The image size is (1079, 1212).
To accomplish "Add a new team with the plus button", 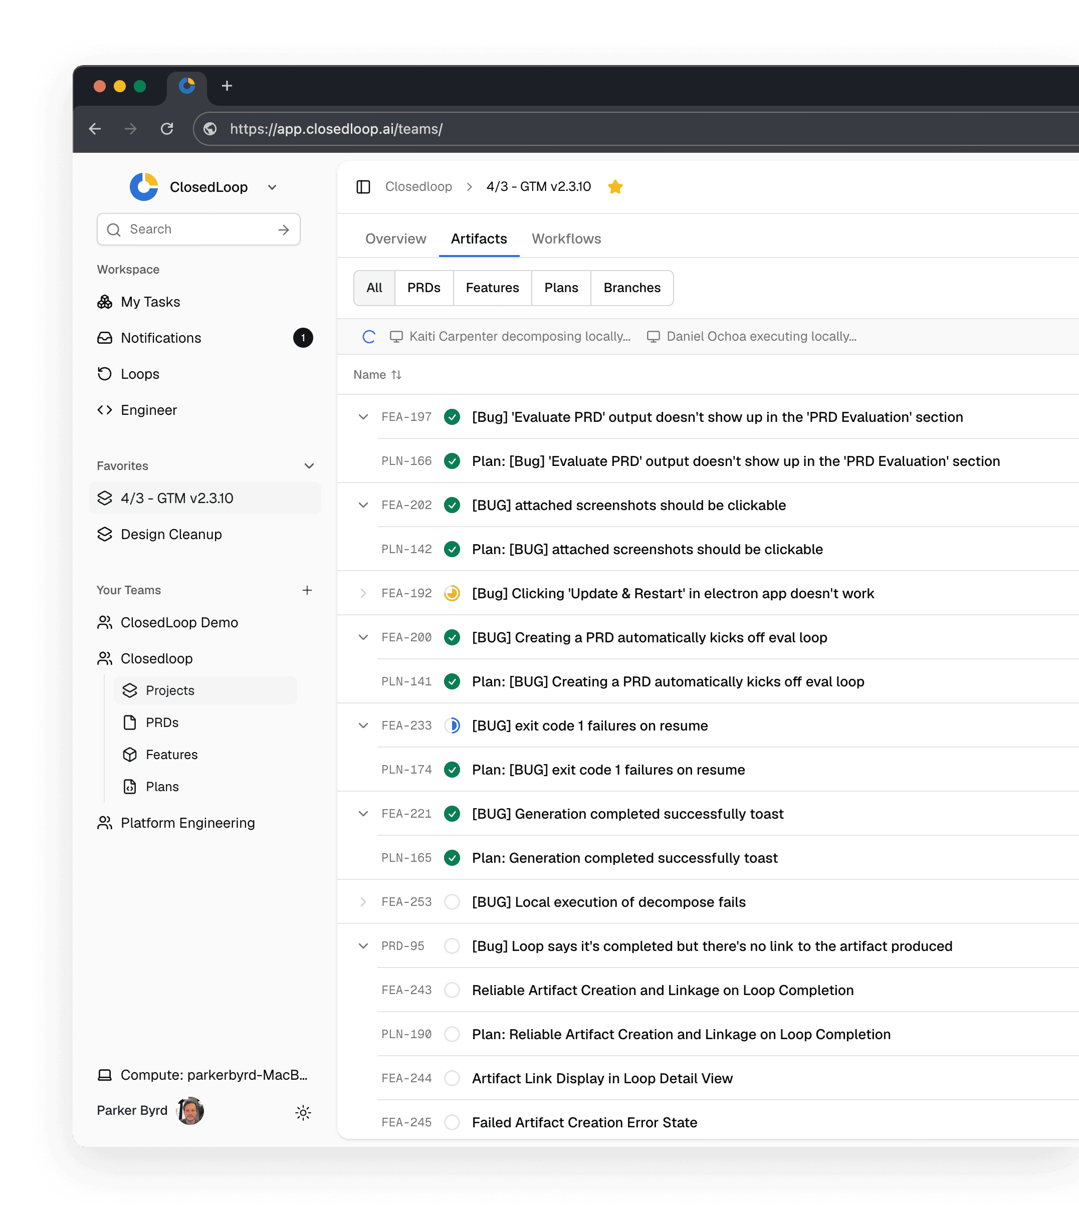I will (x=307, y=590).
